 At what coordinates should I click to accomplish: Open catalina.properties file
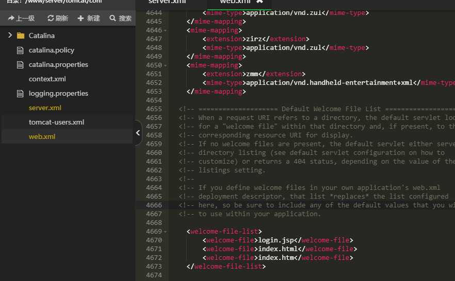tap(58, 64)
